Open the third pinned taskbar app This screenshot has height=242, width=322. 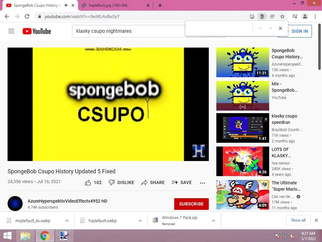pos(64,236)
